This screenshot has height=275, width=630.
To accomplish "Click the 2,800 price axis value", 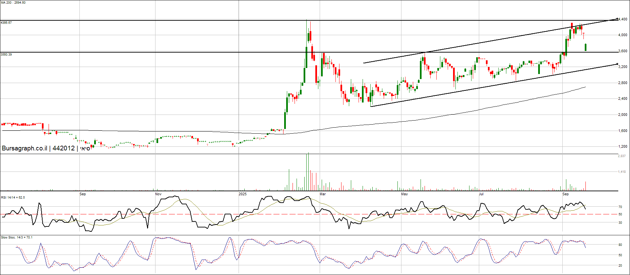I will pyautogui.click(x=623, y=83).
